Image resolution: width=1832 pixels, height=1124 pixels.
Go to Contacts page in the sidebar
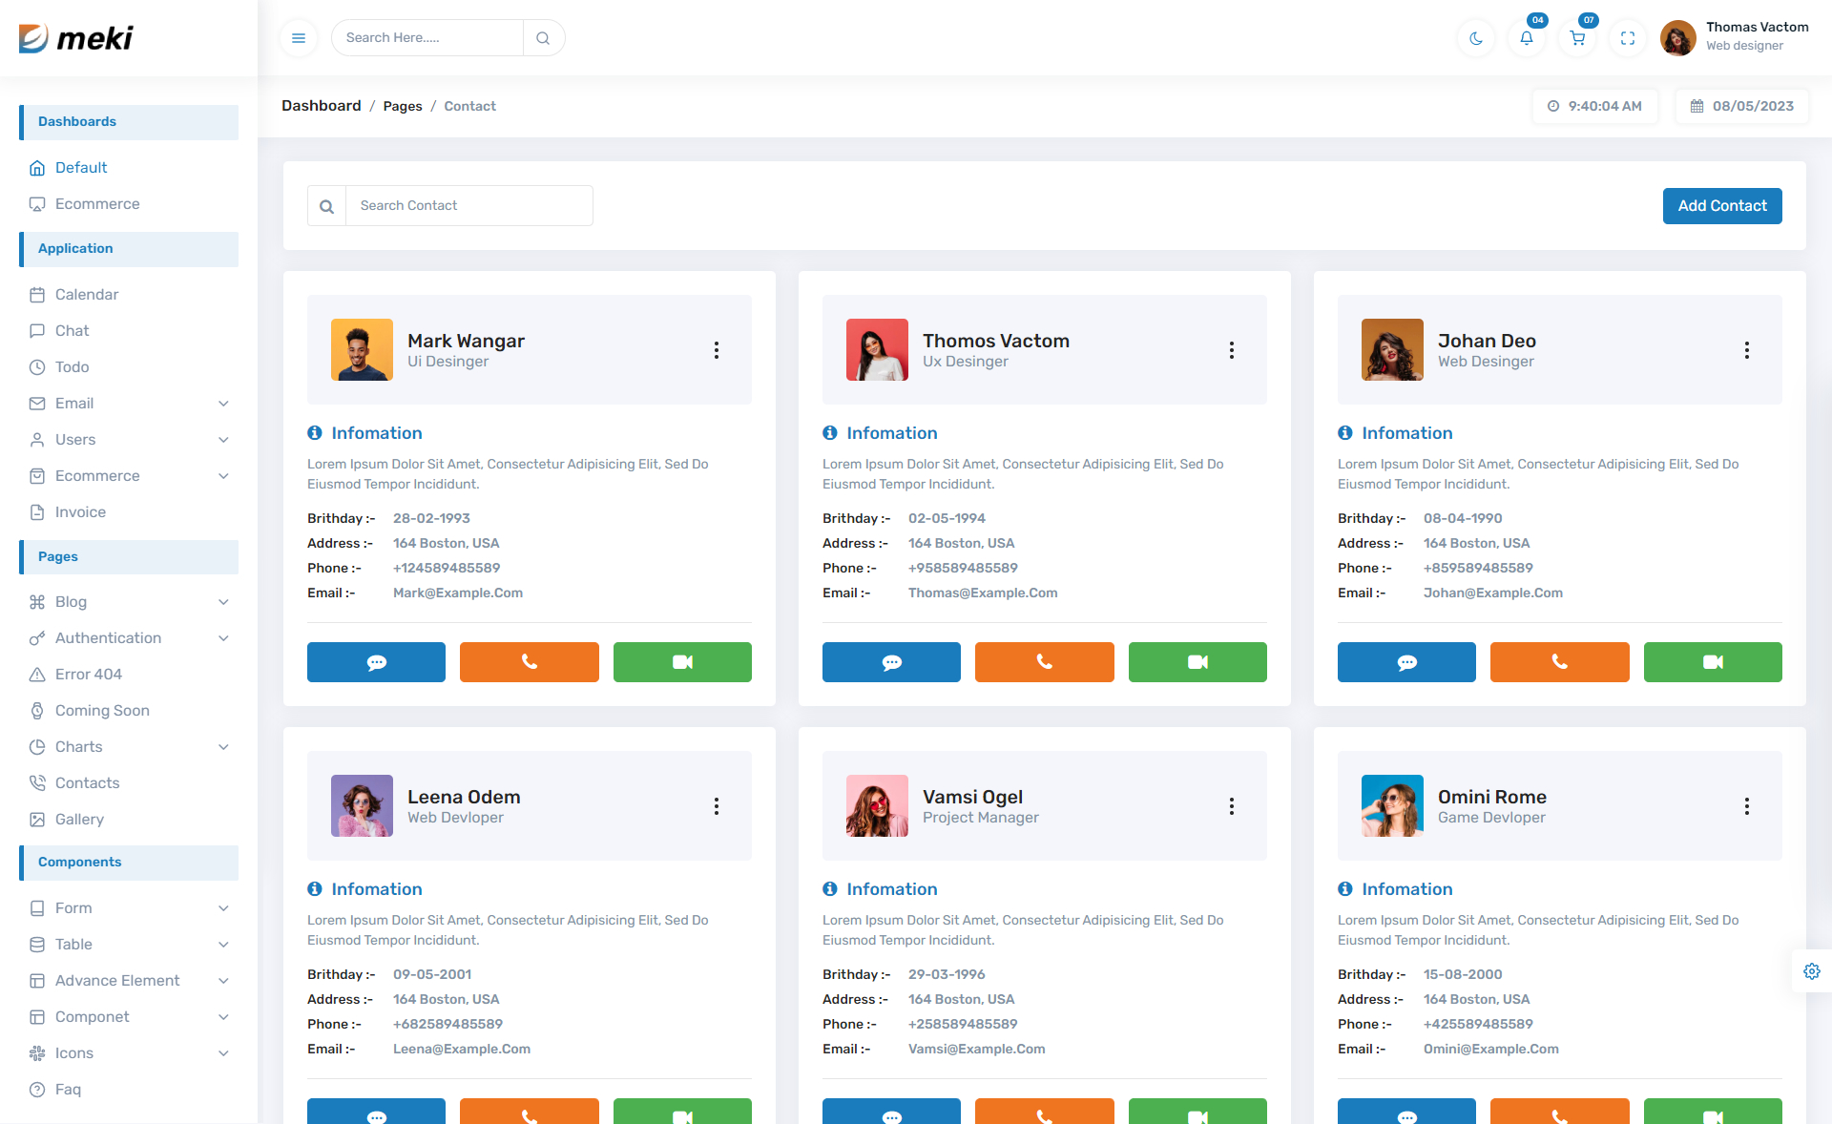(87, 783)
